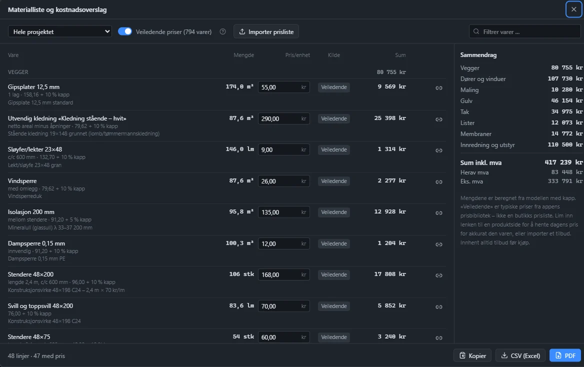
Task: Click link icon for Stendere 48×200
Action: (438, 275)
